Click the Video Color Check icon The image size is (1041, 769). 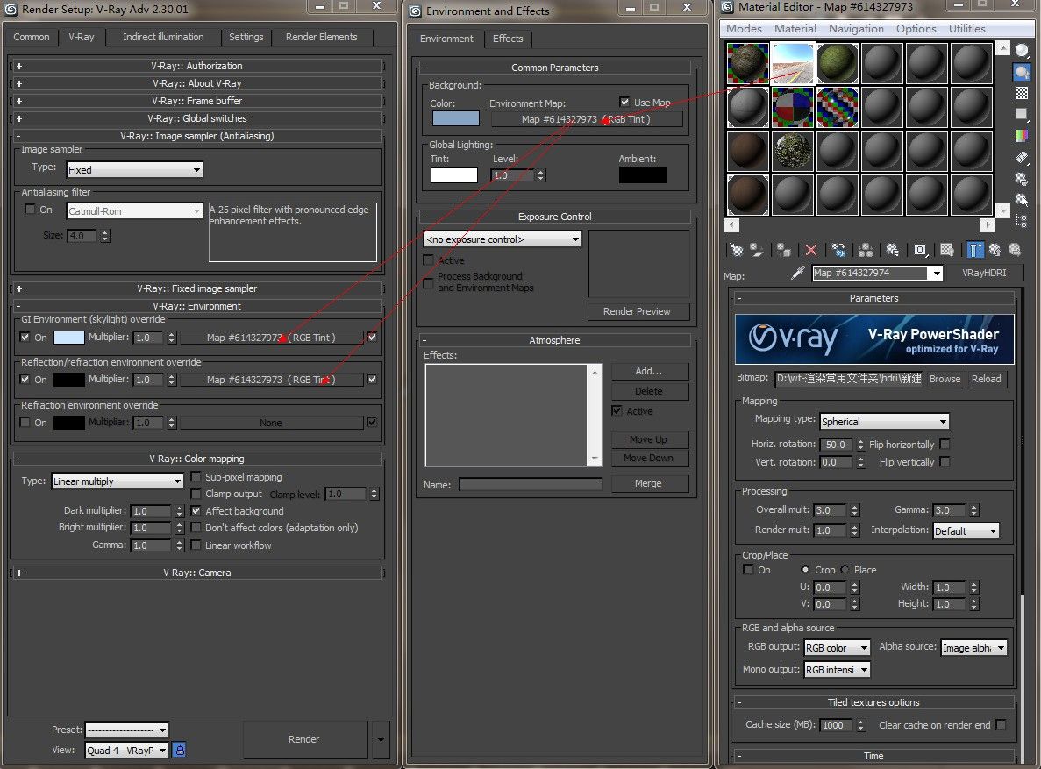pyautogui.click(x=1023, y=135)
